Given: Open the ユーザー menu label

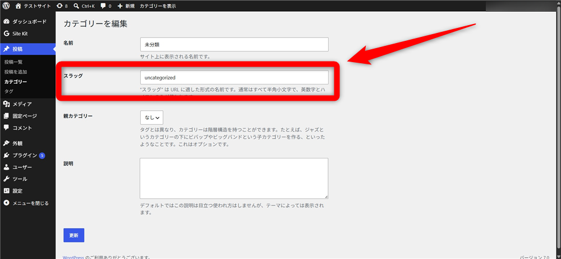Looking at the screenshot, I should tap(22, 167).
